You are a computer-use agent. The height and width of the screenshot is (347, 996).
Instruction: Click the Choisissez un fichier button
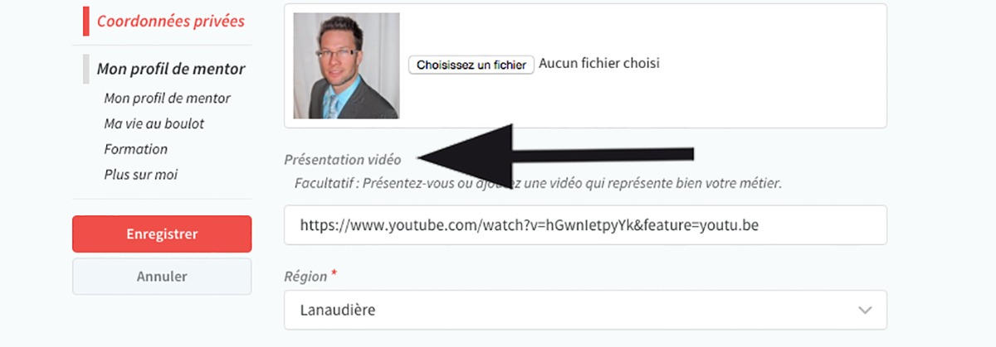click(x=471, y=65)
